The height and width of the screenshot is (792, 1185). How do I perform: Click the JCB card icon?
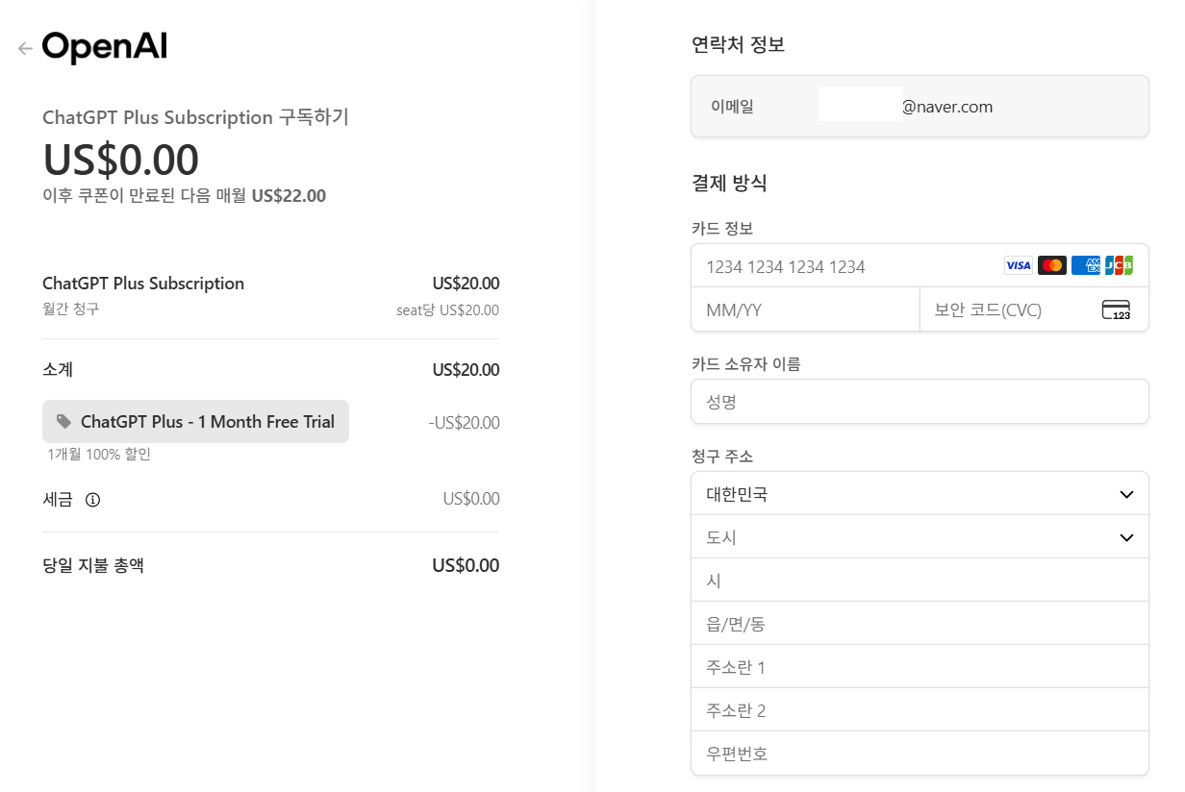point(1119,265)
